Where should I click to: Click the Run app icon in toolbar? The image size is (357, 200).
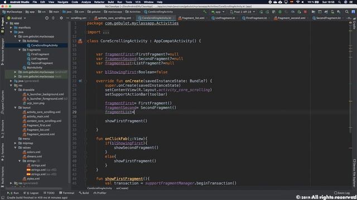[x=261, y=12]
